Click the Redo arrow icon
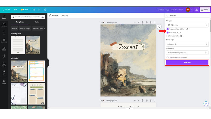 [39, 10]
